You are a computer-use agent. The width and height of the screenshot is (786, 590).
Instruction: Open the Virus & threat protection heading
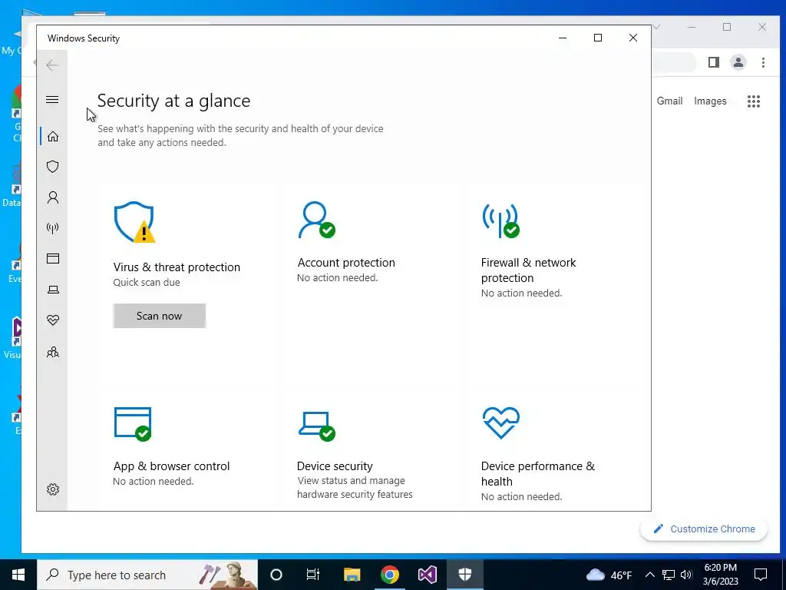(x=177, y=267)
